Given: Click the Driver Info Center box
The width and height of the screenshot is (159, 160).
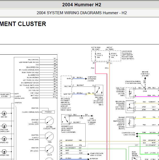Looking at the screenshot, I should [5, 95].
